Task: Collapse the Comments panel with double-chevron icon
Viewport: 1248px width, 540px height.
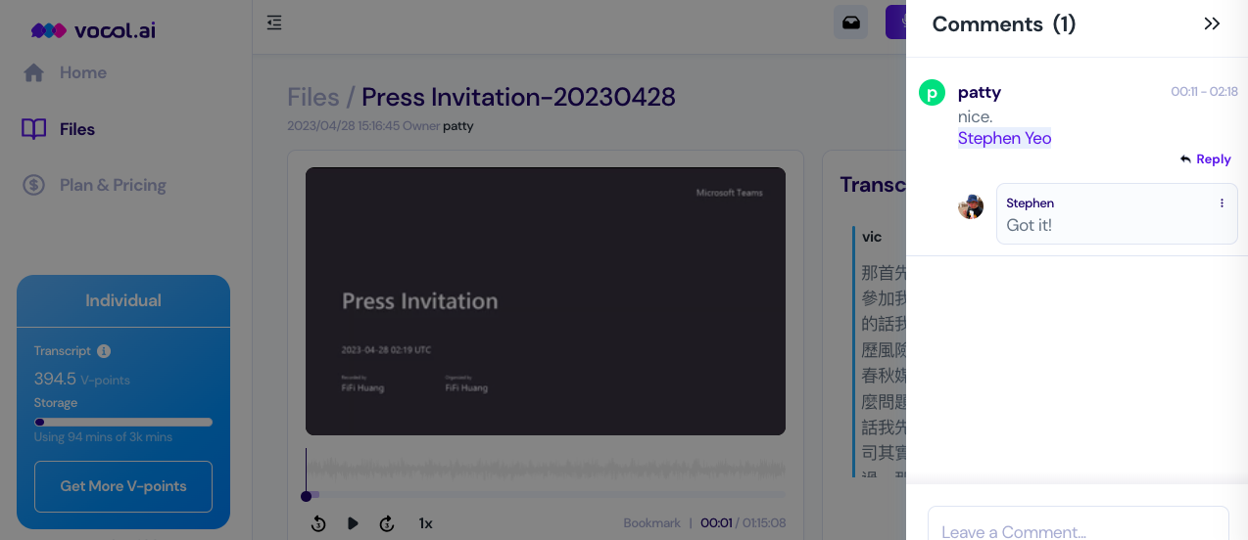Action: (1212, 23)
